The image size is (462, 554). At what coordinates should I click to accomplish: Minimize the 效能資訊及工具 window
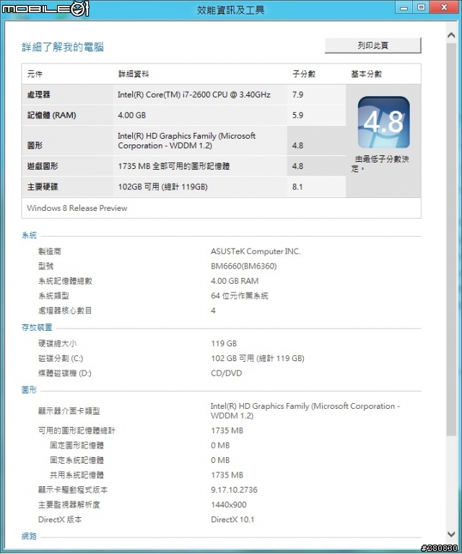point(404,7)
